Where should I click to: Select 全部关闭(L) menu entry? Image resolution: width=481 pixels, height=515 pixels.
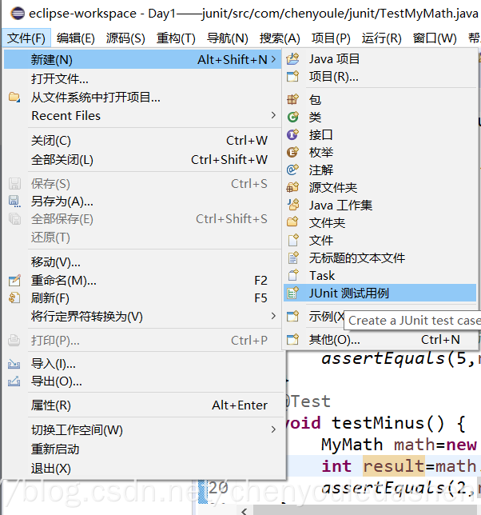[143, 160]
